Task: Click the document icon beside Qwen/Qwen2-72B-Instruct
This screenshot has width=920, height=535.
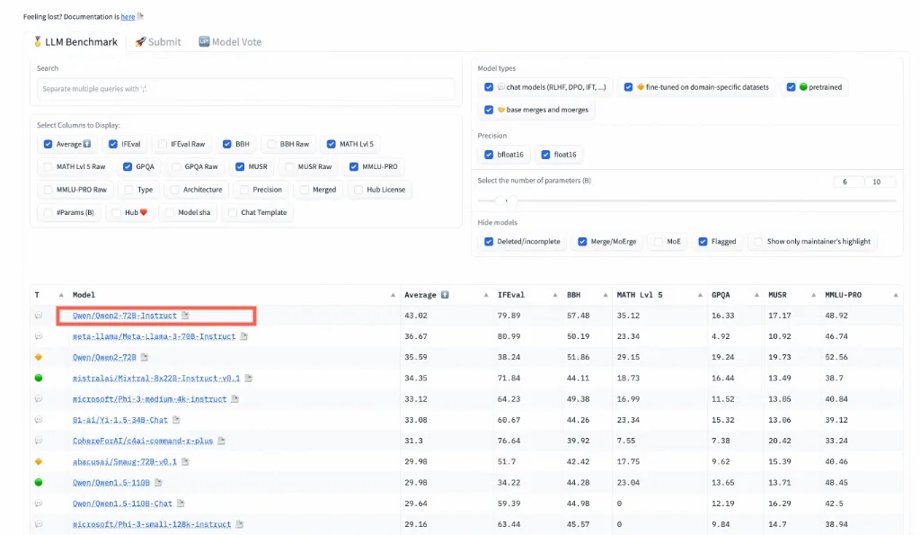Action: (x=185, y=316)
